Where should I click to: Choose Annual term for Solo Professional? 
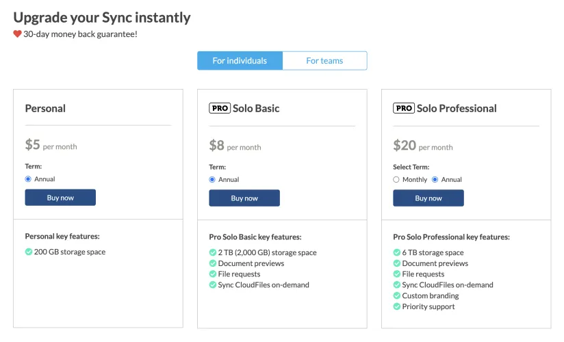click(x=435, y=179)
